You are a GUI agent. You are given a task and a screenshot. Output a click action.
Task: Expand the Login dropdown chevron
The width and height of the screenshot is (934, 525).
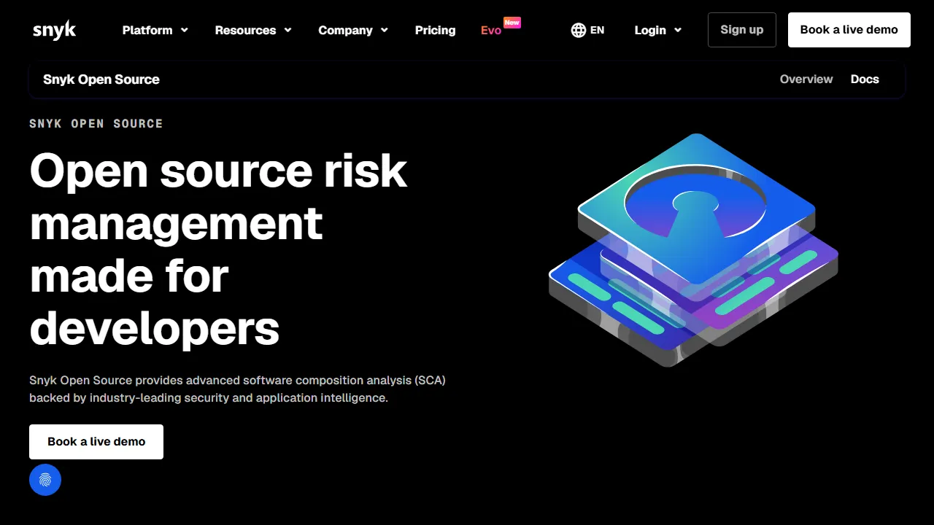(x=678, y=30)
